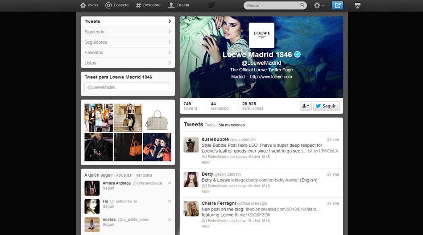Click Fai's avatar

[x=92, y=206]
